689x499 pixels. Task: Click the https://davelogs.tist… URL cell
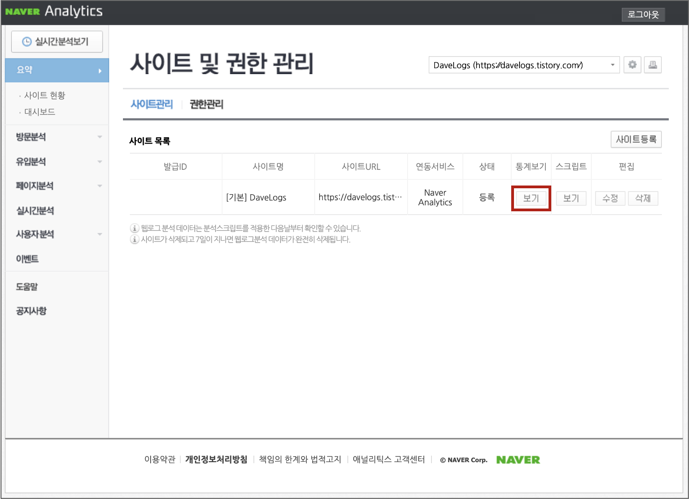[x=360, y=197]
